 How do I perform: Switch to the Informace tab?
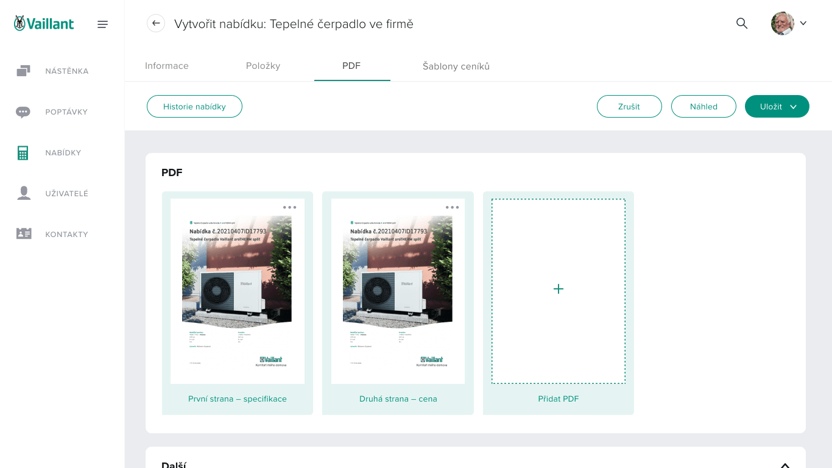pos(166,66)
